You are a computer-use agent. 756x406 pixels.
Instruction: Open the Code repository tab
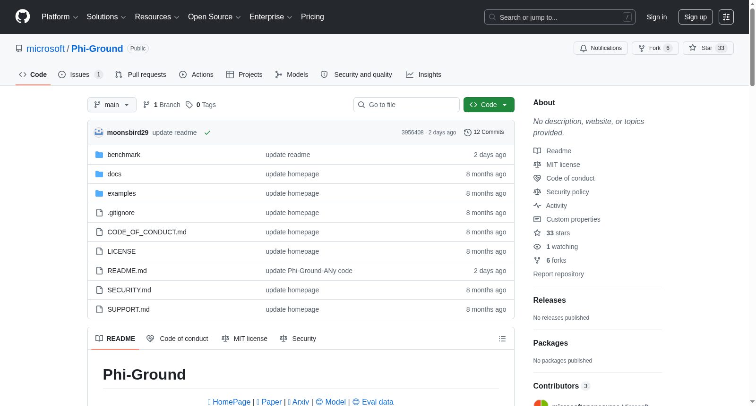[x=33, y=75]
